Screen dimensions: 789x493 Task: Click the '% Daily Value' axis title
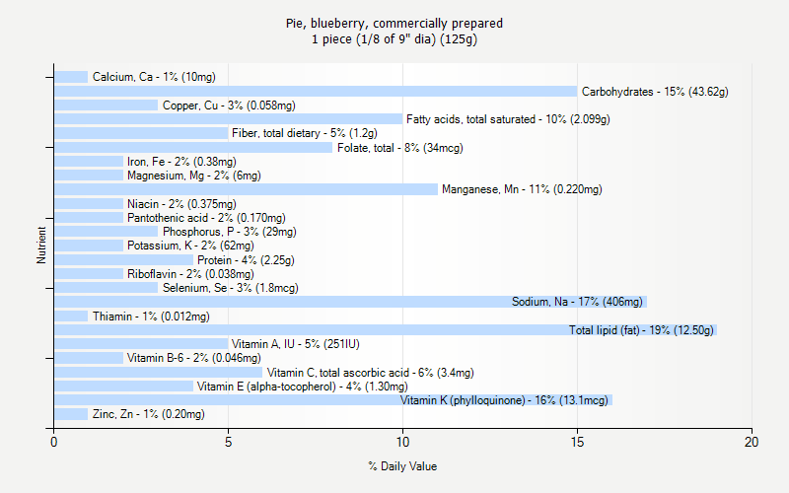pyautogui.click(x=402, y=466)
